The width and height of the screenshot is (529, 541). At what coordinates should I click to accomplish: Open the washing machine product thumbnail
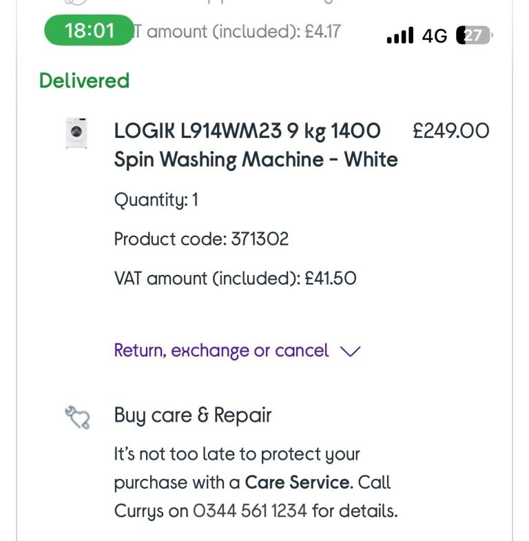pos(76,132)
